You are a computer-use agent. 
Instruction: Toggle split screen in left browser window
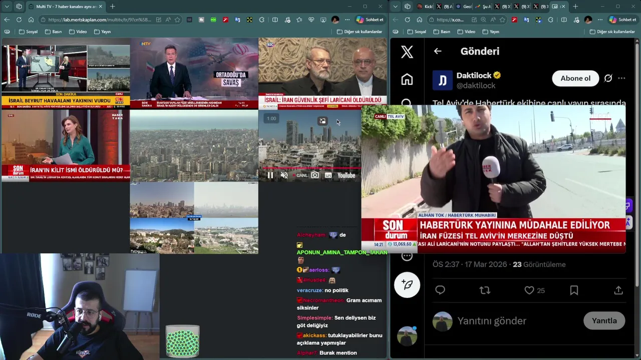[x=275, y=19]
